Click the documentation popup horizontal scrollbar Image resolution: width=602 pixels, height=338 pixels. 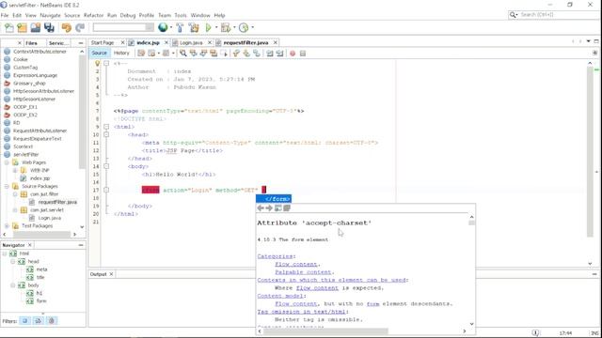(325, 331)
